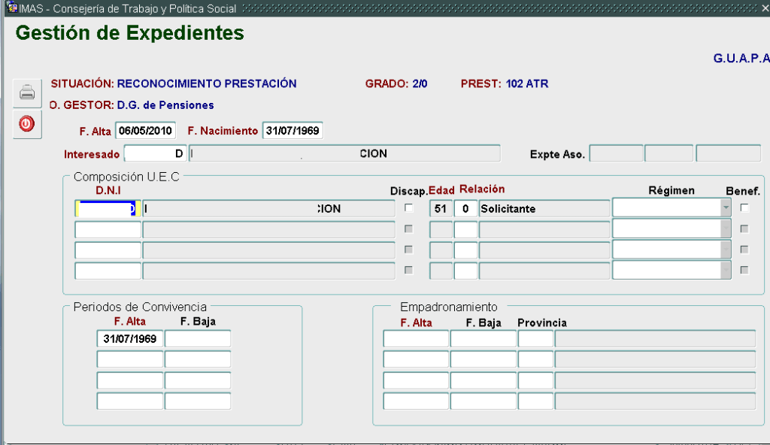770x445 pixels.
Task: Click the F. Alta field showing 06/05/2010
Action: coord(145,130)
